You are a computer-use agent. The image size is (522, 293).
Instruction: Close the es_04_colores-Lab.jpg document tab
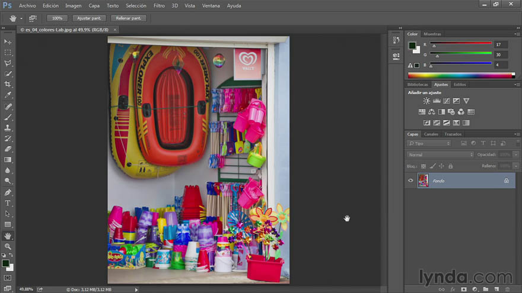[115, 30]
